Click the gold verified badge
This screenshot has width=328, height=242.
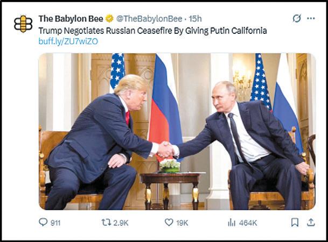pyautogui.click(x=109, y=19)
